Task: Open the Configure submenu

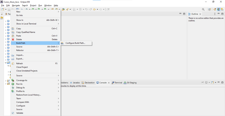Action: click(x=36, y=106)
